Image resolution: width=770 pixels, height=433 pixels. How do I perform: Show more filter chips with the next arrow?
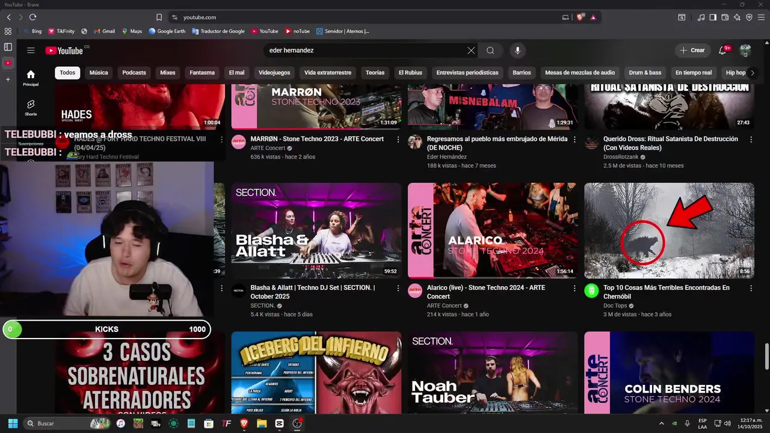[x=752, y=73]
